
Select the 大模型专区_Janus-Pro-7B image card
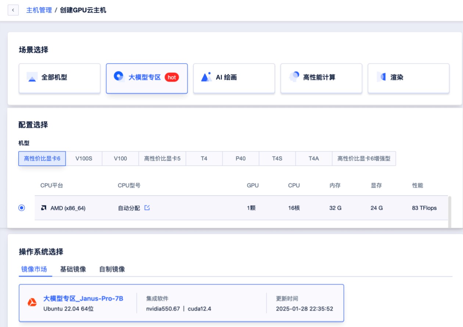[181, 303]
